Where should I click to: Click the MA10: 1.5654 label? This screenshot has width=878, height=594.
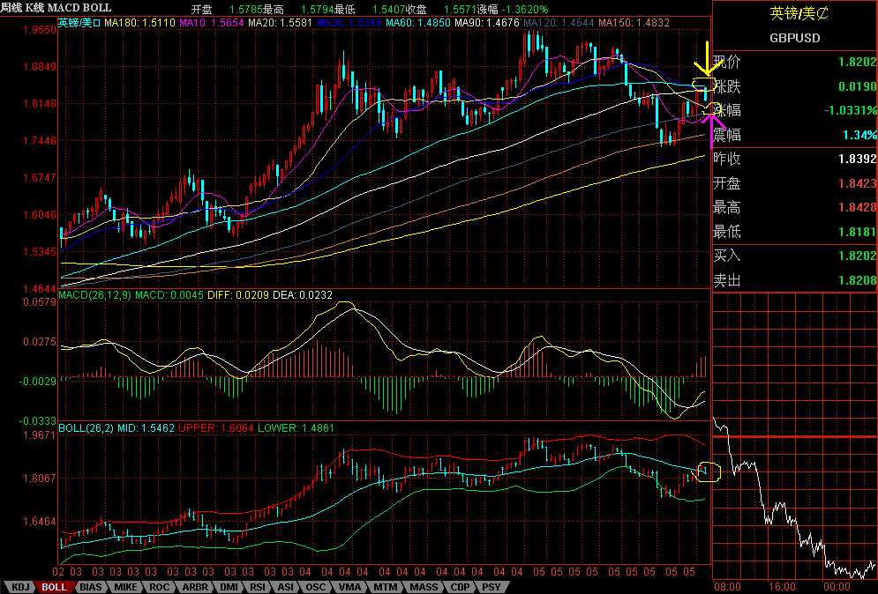pyautogui.click(x=211, y=23)
